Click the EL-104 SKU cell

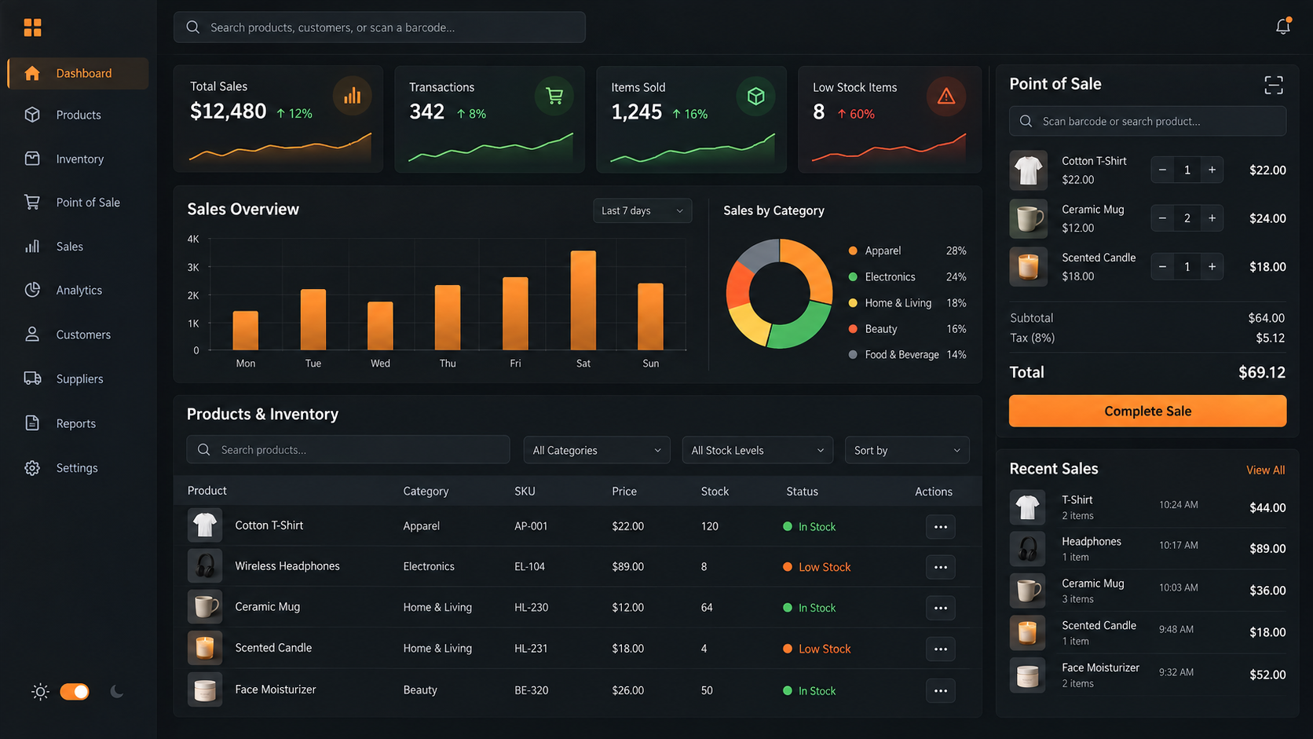tap(529, 566)
